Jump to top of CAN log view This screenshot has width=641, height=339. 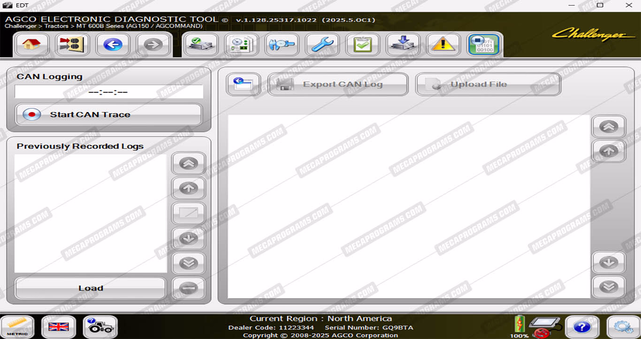[609, 126]
